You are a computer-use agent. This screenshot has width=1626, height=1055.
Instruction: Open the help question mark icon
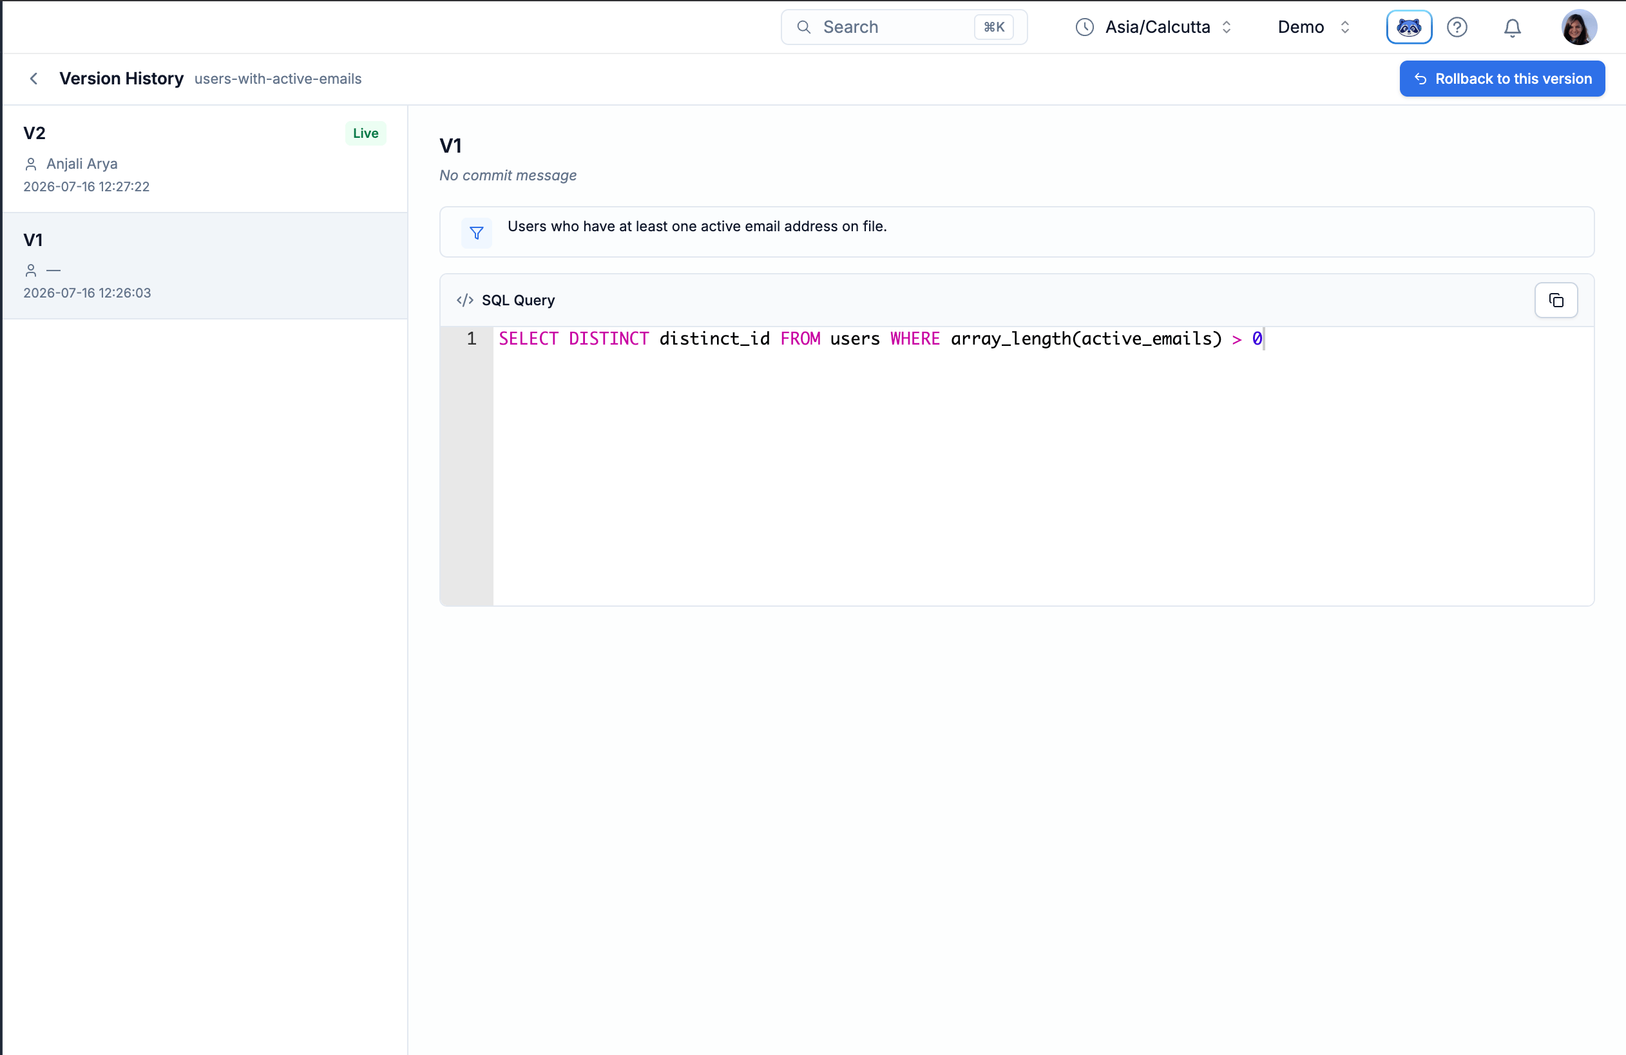tap(1457, 27)
